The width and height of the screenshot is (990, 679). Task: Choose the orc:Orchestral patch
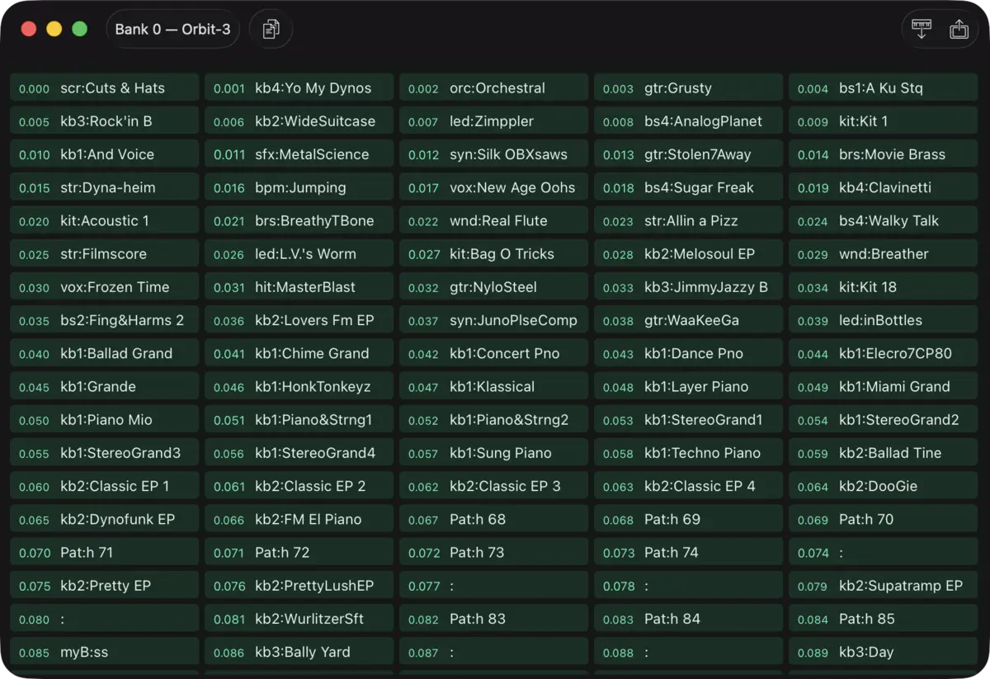(x=494, y=88)
